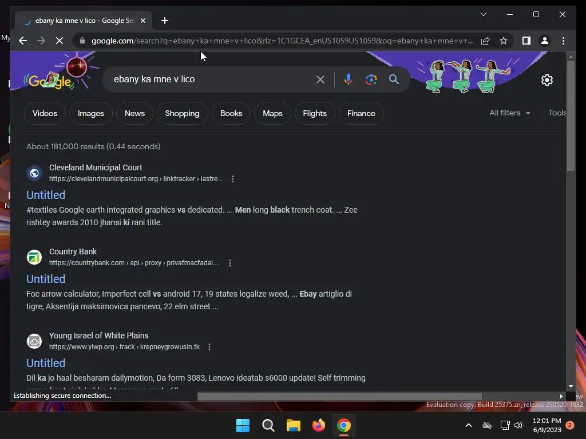The width and height of the screenshot is (586, 439).
Task: Click the scroll right arrow
Action: click(x=561, y=396)
